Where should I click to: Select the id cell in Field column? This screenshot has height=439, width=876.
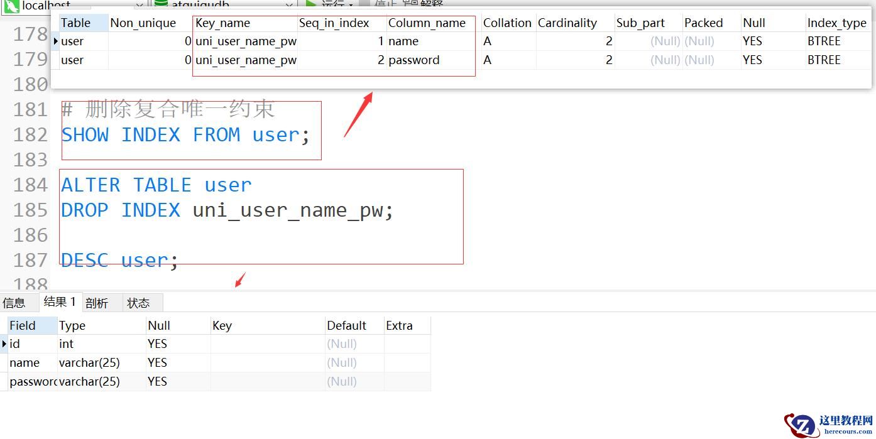tap(32, 344)
